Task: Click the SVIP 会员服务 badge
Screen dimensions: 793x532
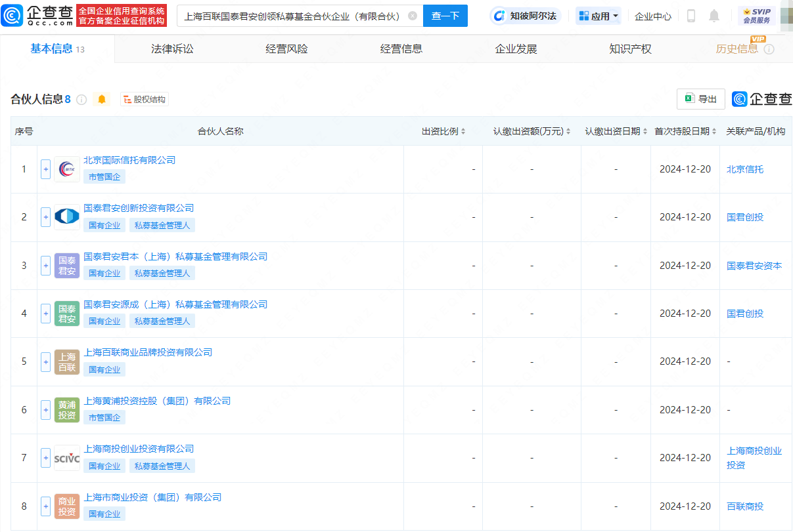Action: click(757, 16)
